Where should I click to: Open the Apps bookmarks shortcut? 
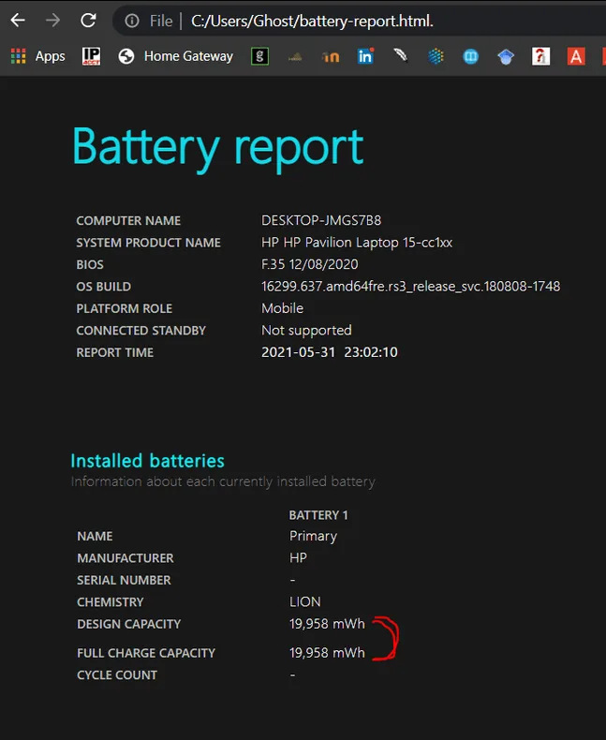coord(37,56)
